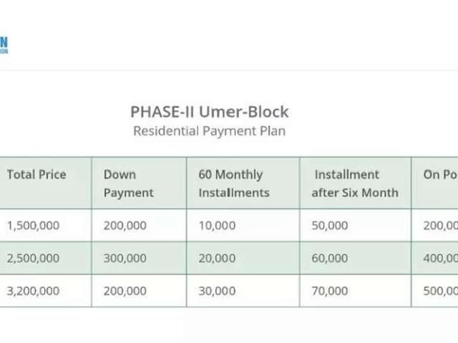Click the Residential Payment Plan subtitle
The width and height of the screenshot is (458, 343).
pyautogui.click(x=210, y=131)
